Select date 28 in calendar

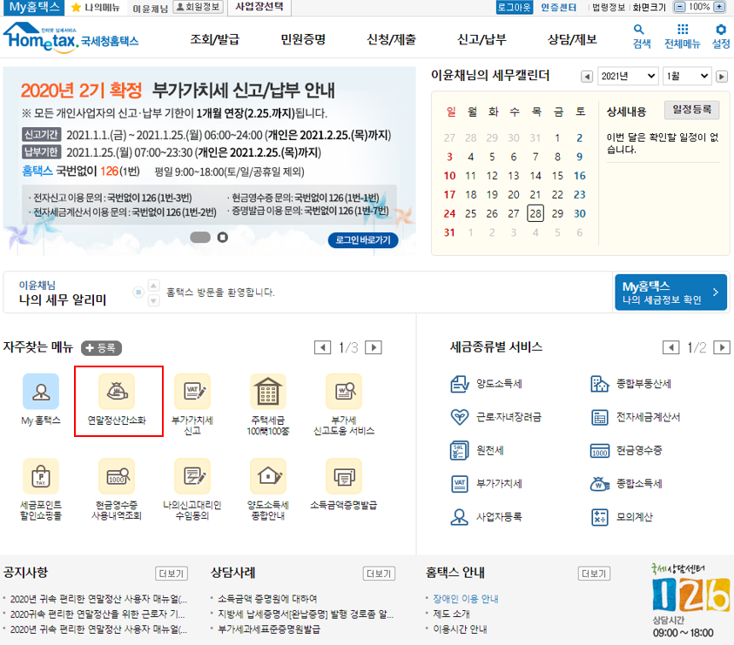[x=535, y=213]
